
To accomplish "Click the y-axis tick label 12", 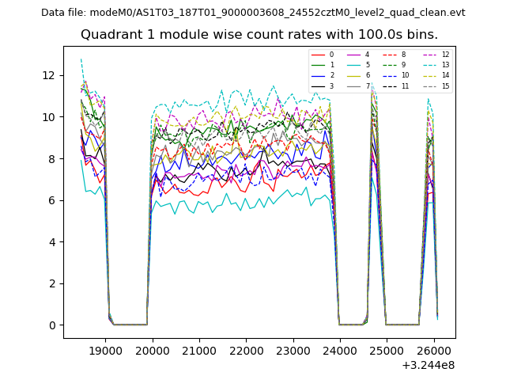I will (x=48, y=75).
